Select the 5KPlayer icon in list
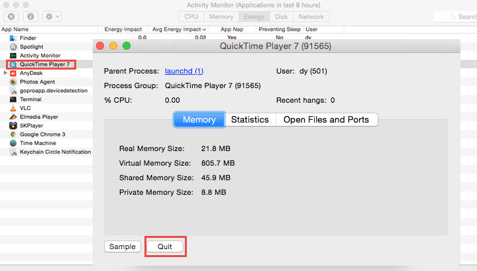Image resolution: width=477 pixels, height=271 pixels. coord(13,125)
